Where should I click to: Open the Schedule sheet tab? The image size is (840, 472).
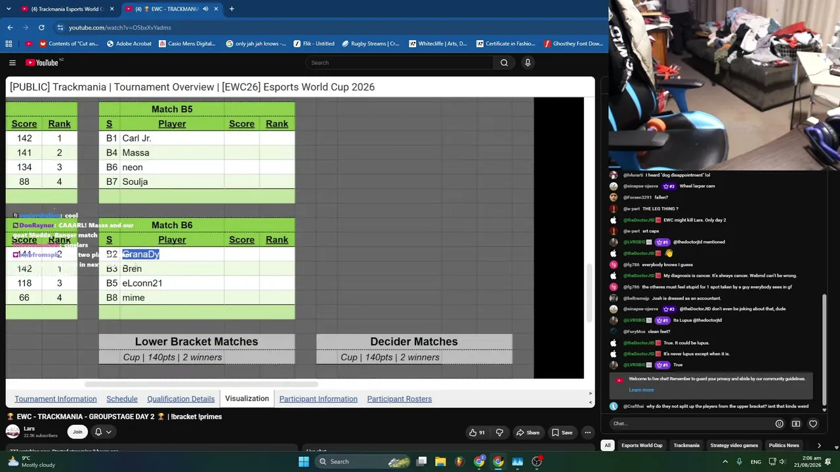click(x=122, y=399)
